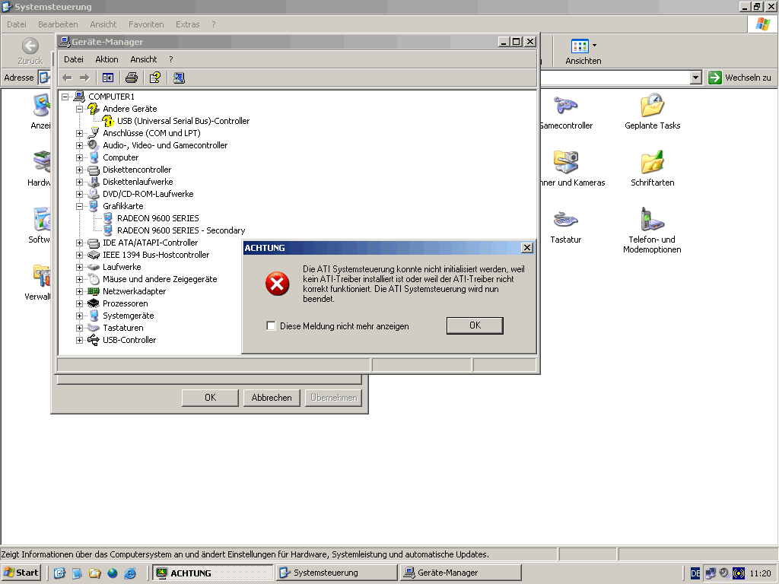The image size is (779, 584).
Task: Select the Laufwerke tree entry
Action: pos(122,267)
